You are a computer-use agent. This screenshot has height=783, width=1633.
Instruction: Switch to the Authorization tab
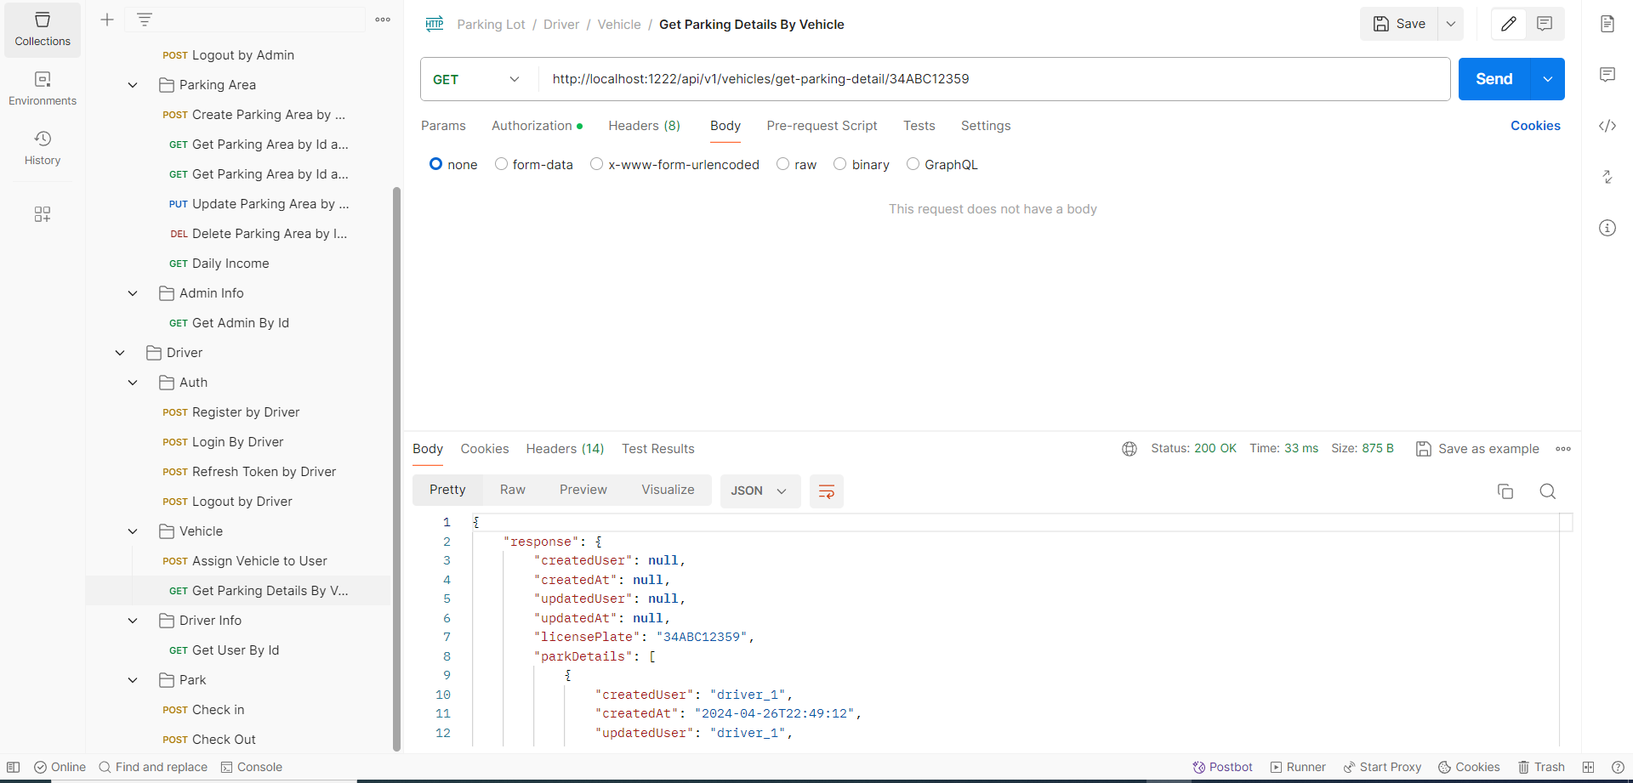pyautogui.click(x=537, y=126)
